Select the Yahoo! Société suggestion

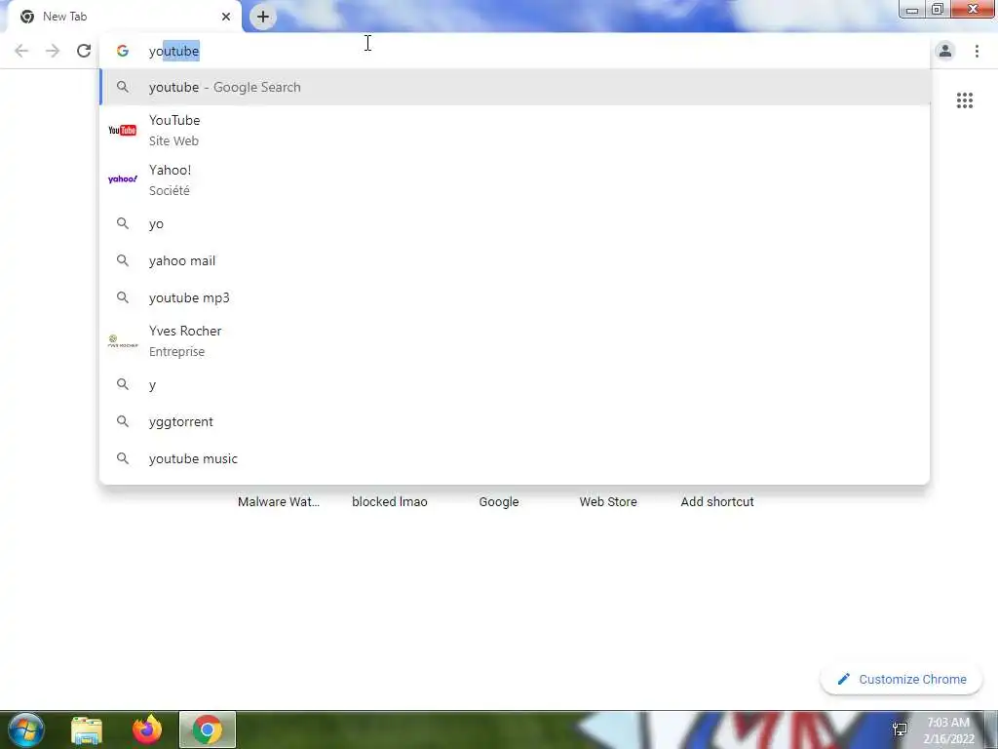515,180
